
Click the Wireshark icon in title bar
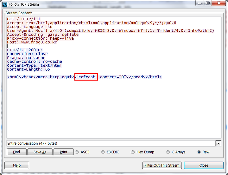click(4, 4)
